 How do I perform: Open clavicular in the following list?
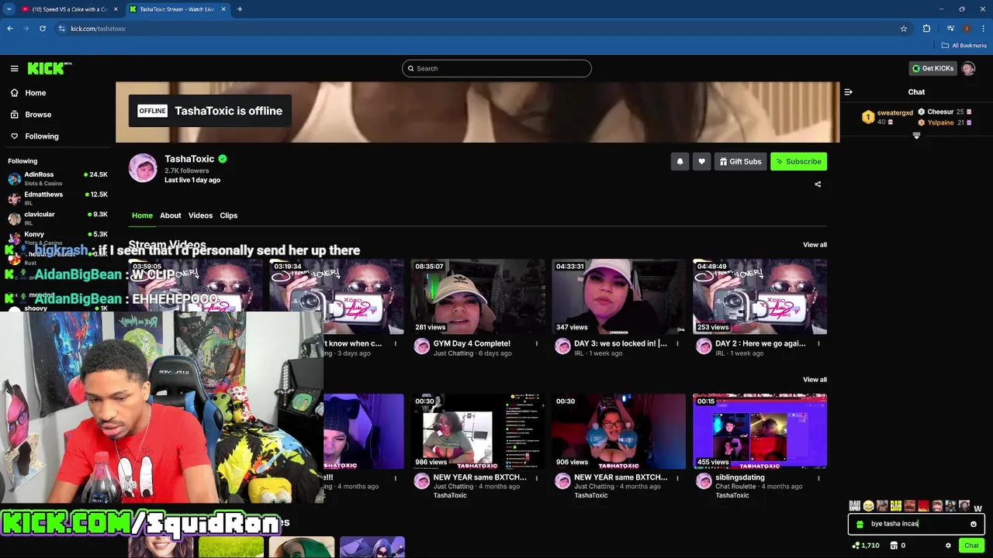(x=58, y=219)
